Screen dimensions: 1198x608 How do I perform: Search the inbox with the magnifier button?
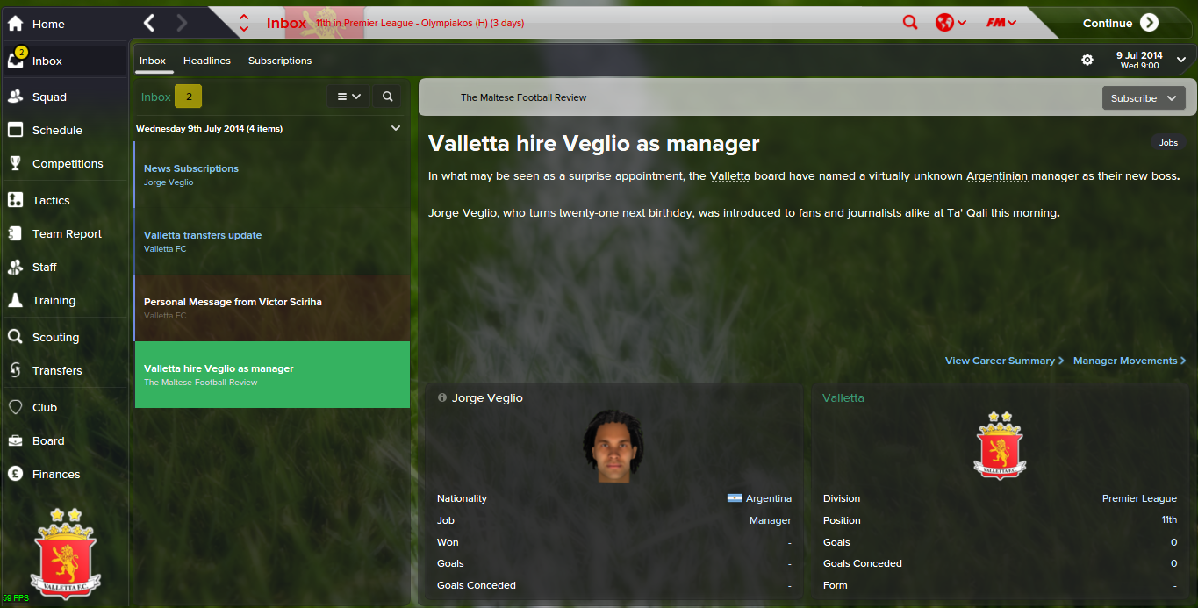(387, 97)
